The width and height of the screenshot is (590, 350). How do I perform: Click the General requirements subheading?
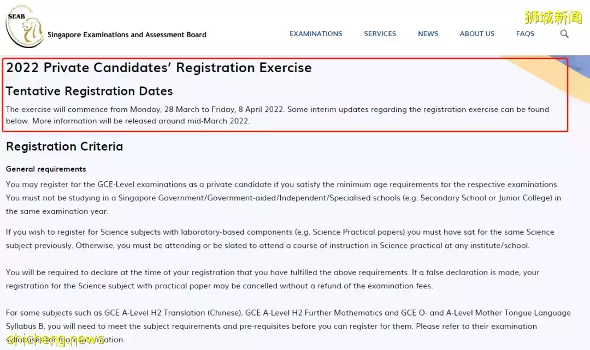click(x=46, y=169)
